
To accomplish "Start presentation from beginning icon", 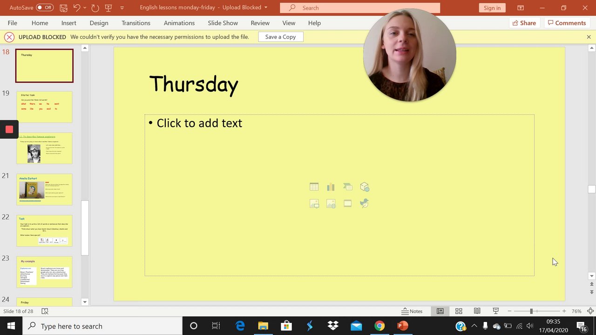I will click(108, 8).
